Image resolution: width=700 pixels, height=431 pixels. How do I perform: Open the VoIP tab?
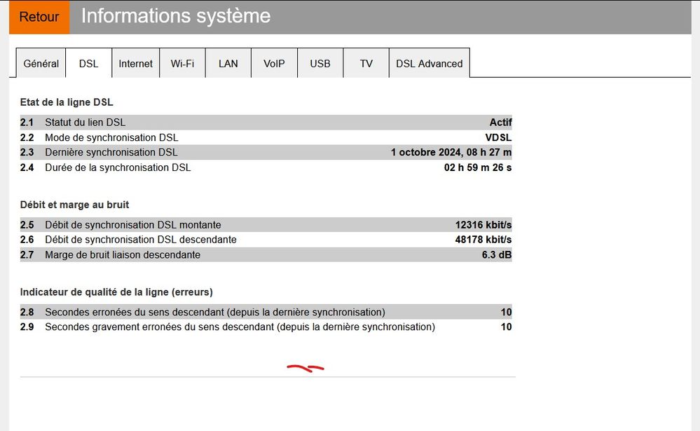pyautogui.click(x=274, y=63)
